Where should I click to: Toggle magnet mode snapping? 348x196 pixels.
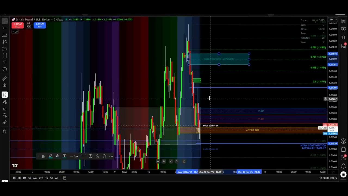(5, 95)
